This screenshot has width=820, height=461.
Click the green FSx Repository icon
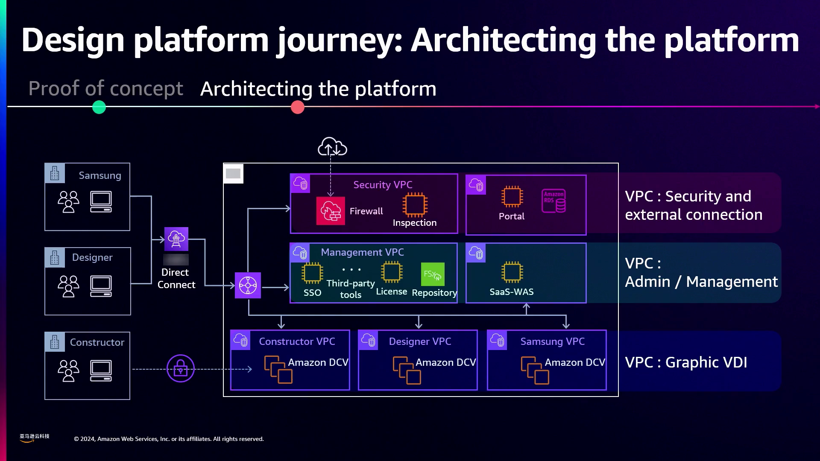(432, 274)
